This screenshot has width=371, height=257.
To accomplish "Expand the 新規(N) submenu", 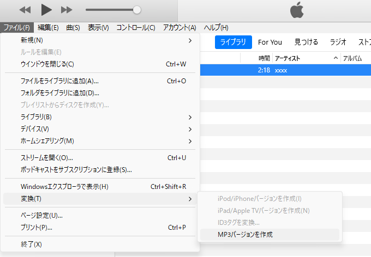I will (x=100, y=40).
